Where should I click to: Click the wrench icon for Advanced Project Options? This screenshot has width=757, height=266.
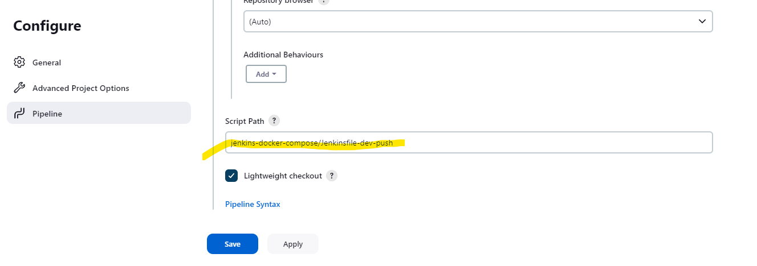tap(19, 88)
